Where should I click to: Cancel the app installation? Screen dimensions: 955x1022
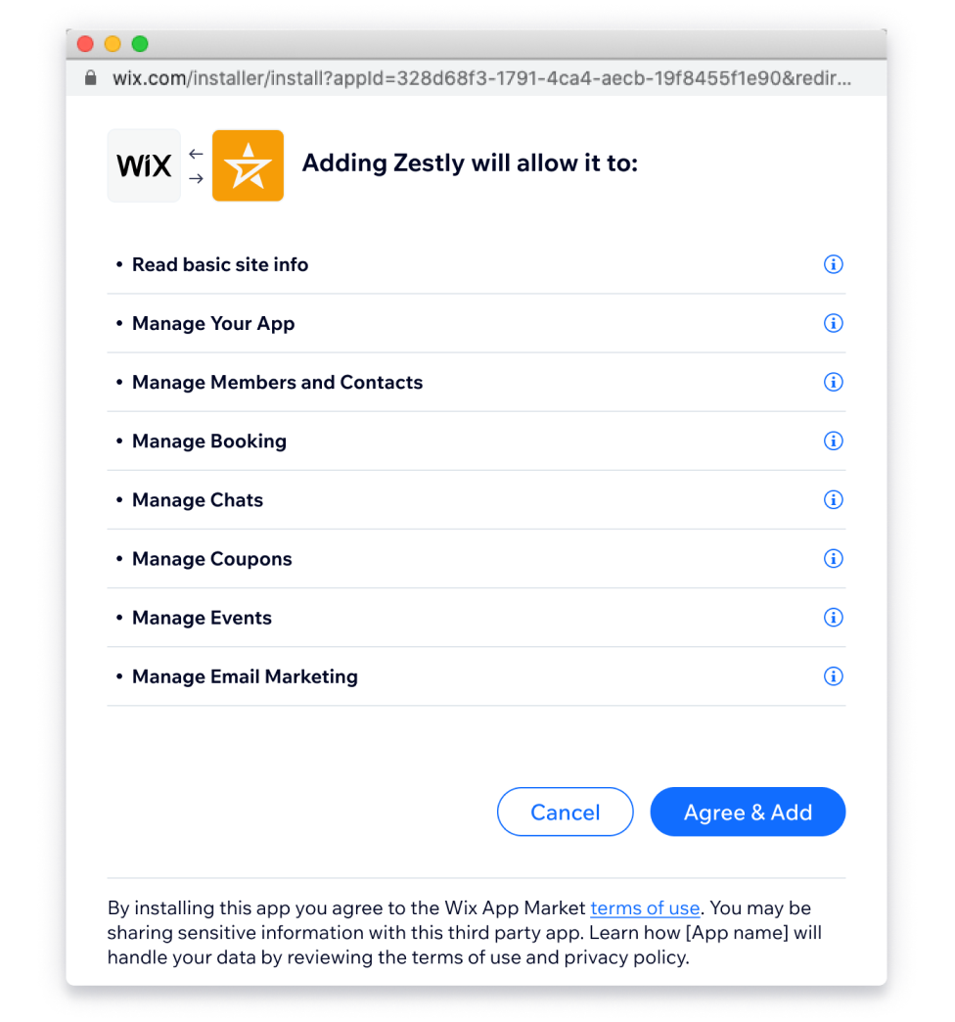pos(565,812)
